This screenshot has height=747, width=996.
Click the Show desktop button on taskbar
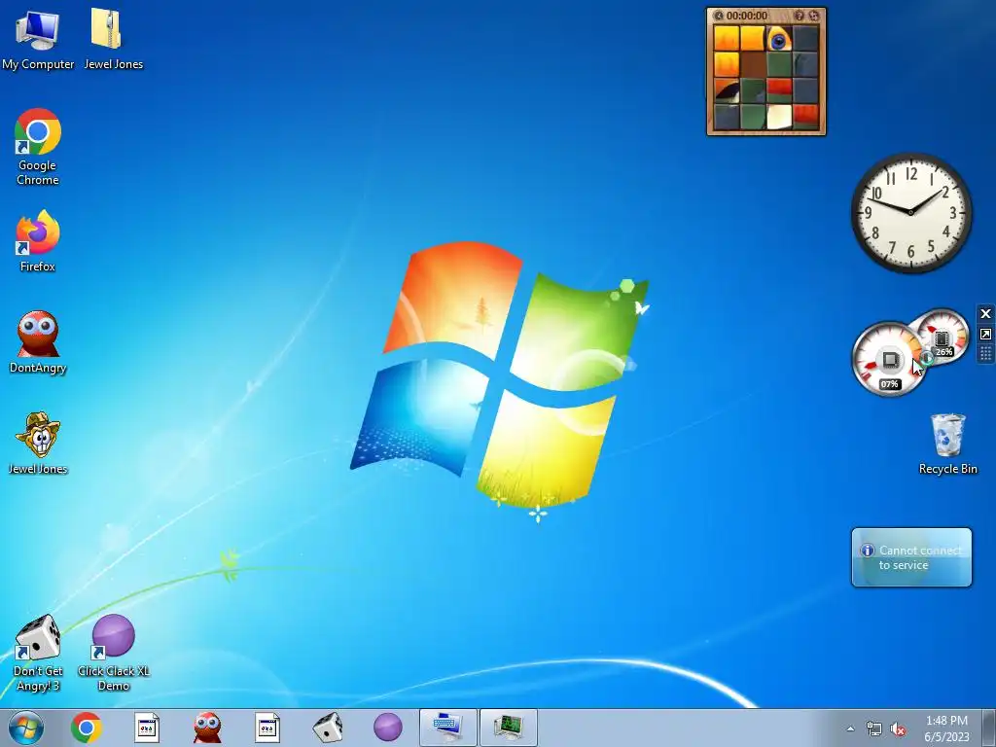[x=989, y=728]
